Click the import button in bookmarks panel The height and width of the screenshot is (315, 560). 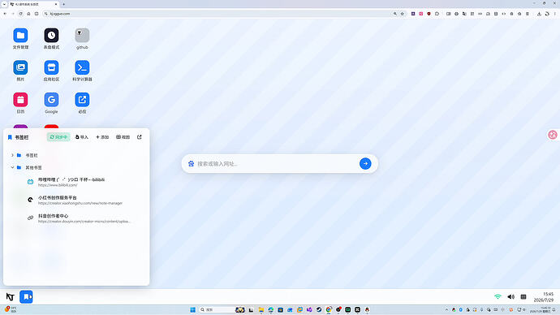[82, 137]
